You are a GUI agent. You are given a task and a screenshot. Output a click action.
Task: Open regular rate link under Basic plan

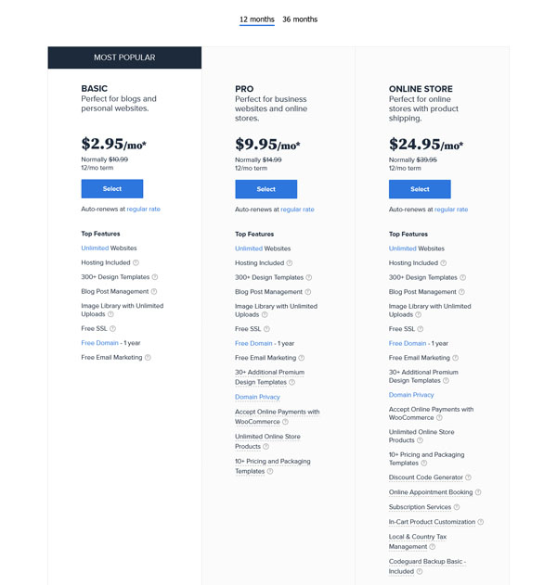(x=143, y=210)
